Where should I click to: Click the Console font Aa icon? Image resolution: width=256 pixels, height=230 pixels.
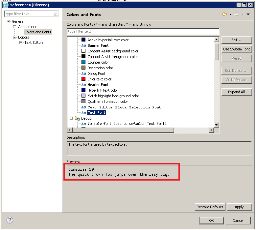tap(83, 124)
